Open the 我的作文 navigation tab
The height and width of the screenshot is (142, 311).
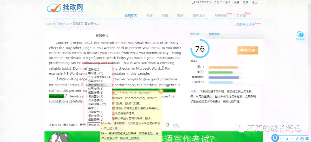click(x=130, y=15)
